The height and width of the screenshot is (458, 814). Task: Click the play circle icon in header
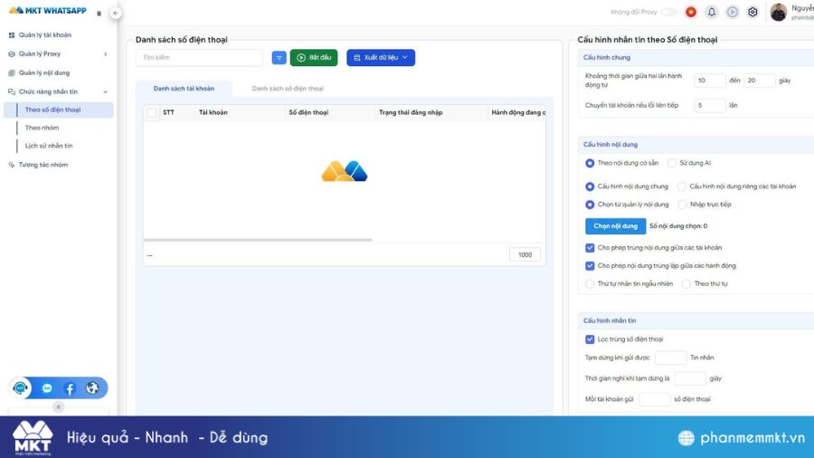732,12
